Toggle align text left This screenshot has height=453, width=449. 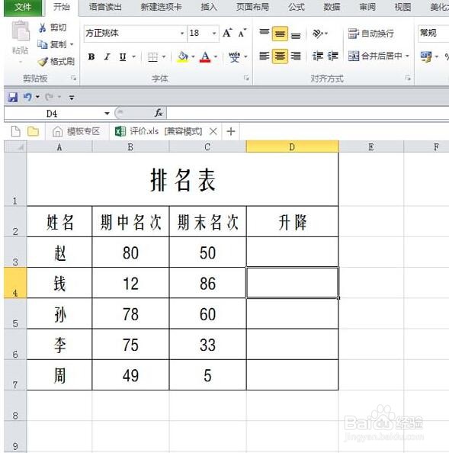point(265,56)
